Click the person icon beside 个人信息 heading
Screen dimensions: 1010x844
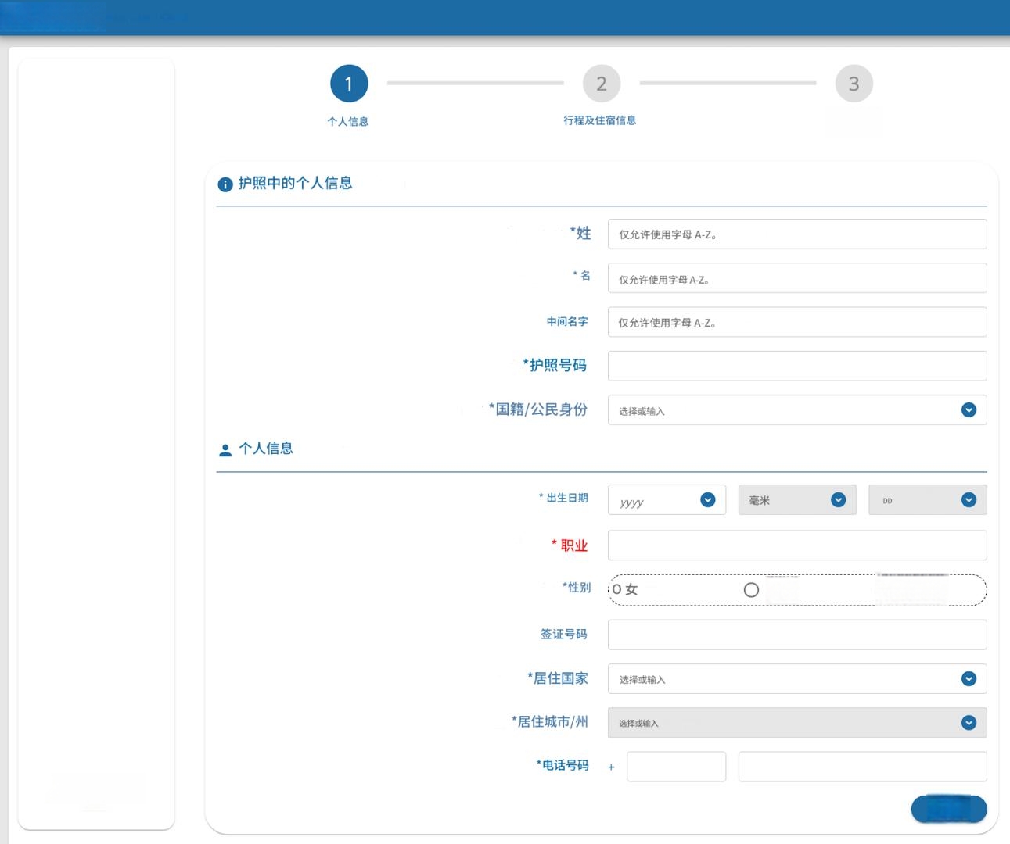click(225, 450)
